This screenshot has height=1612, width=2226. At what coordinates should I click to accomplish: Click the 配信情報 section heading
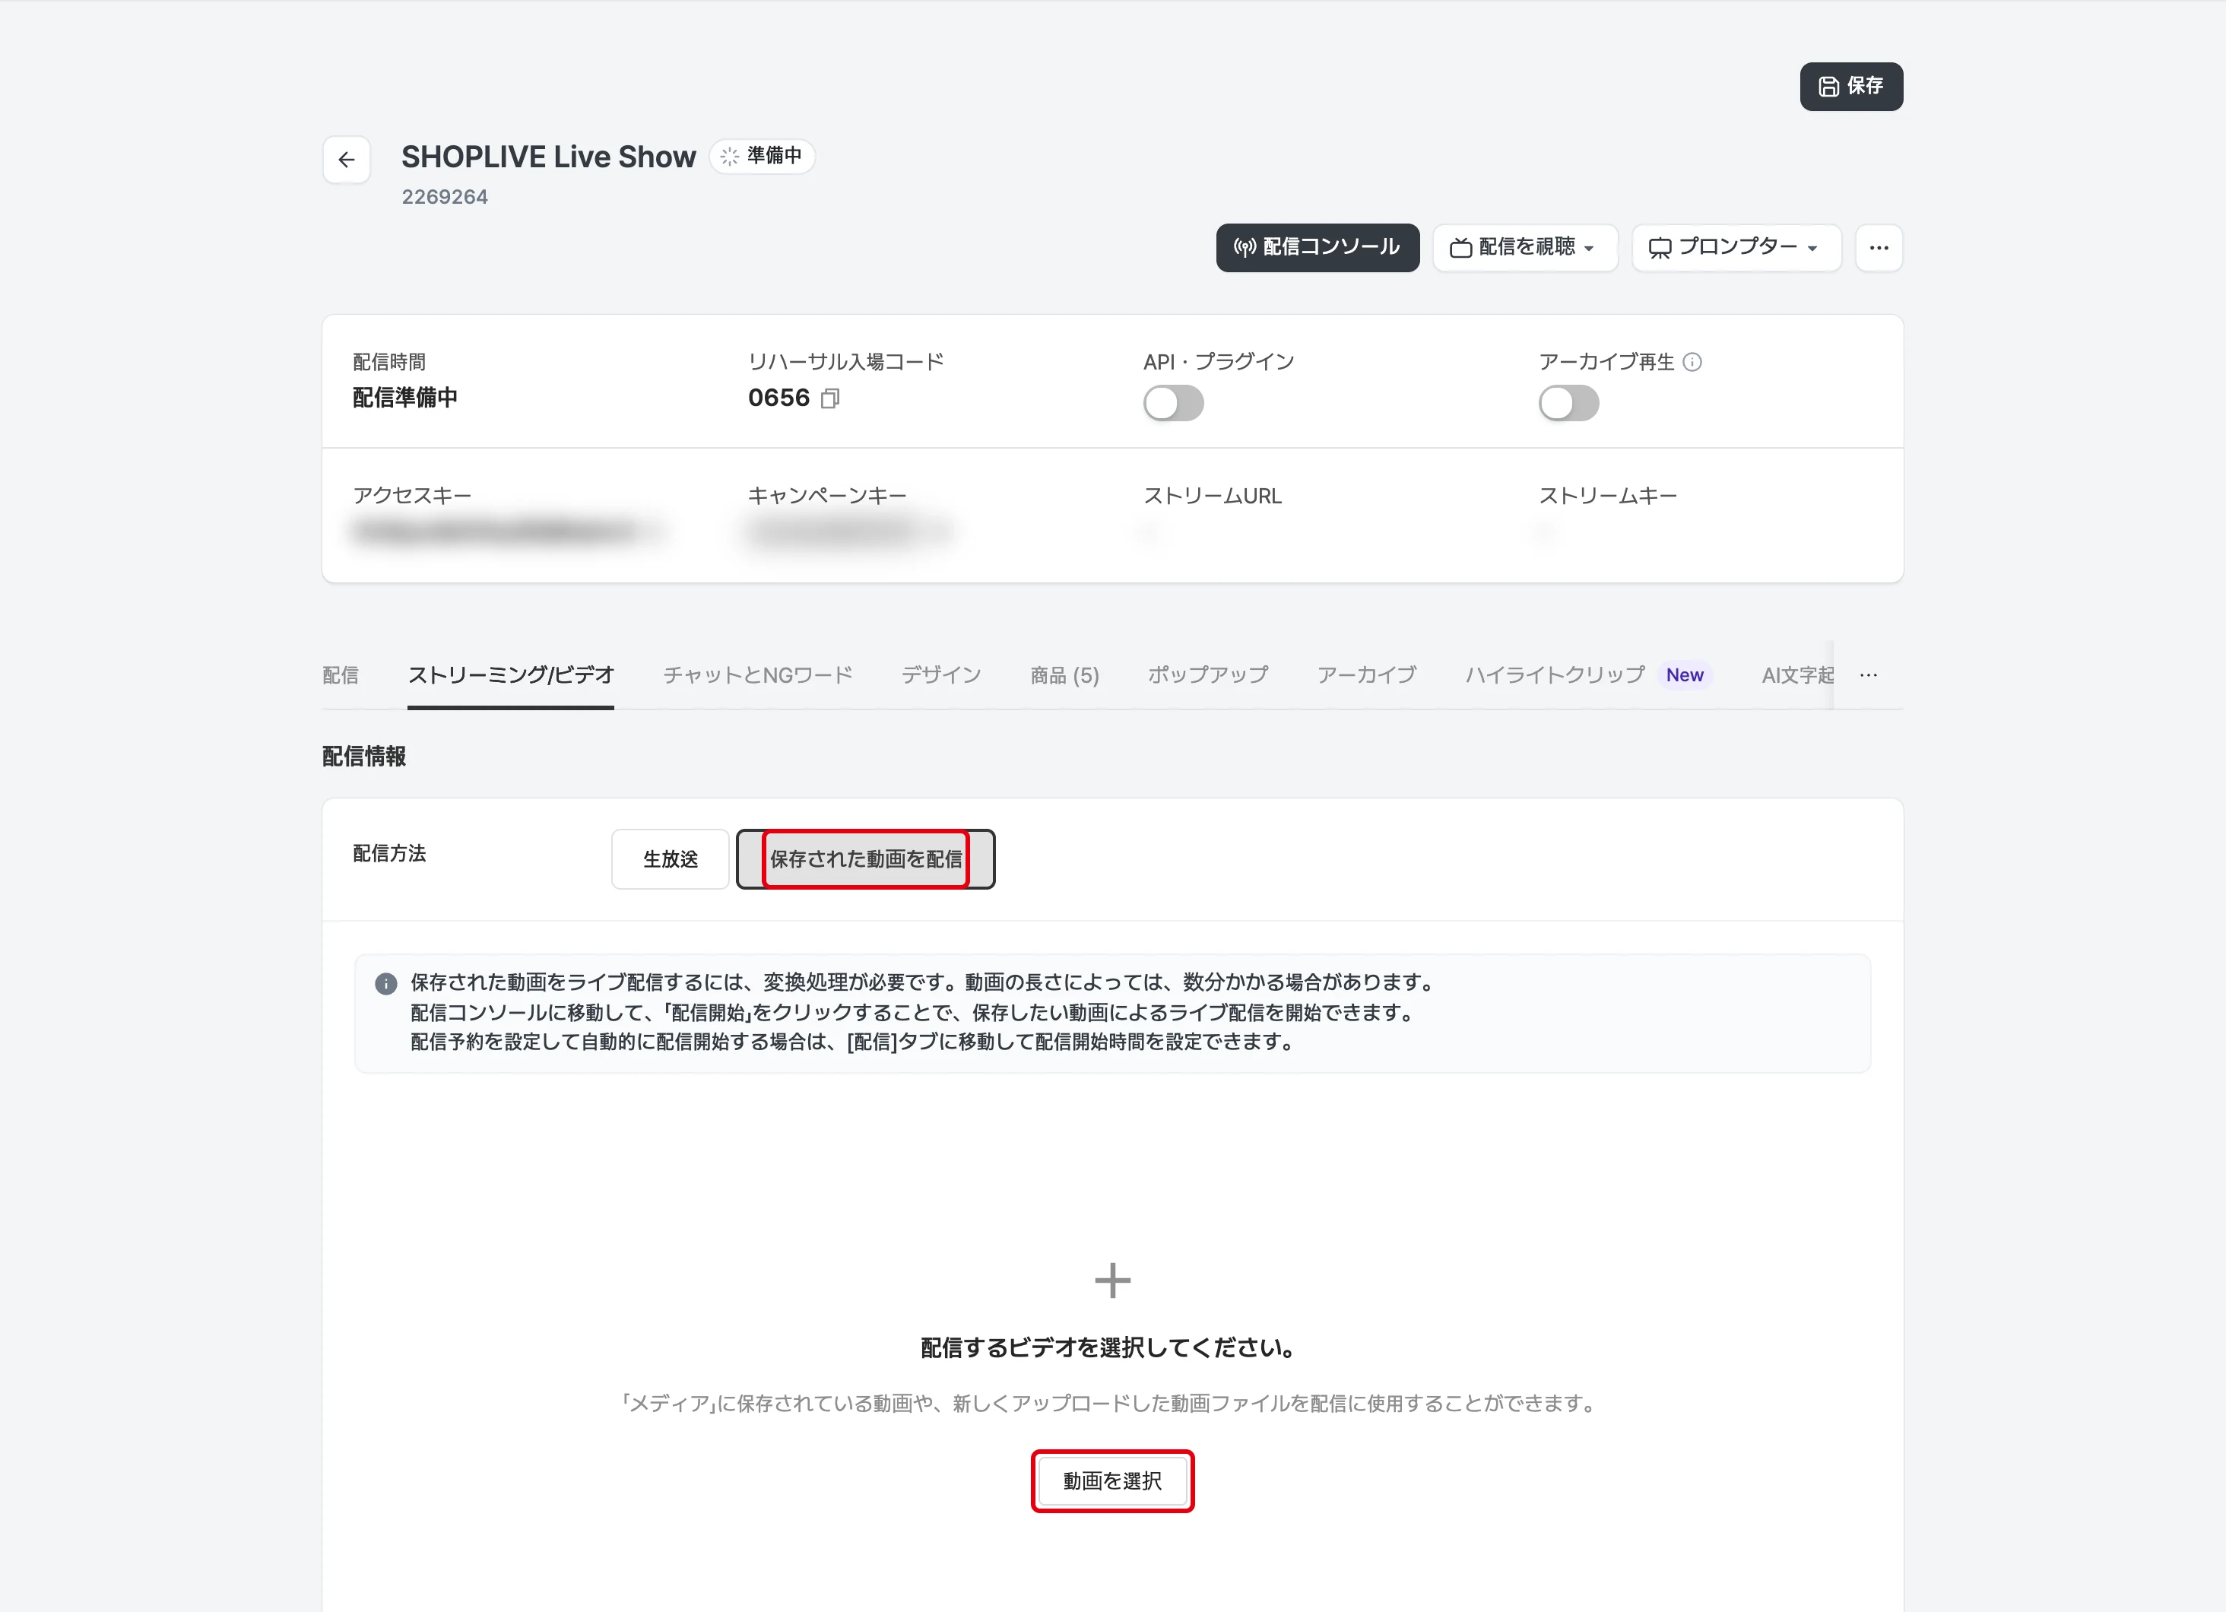click(x=364, y=757)
